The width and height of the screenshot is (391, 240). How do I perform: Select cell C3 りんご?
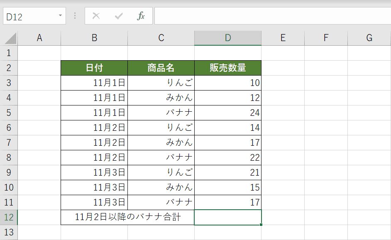161,83
